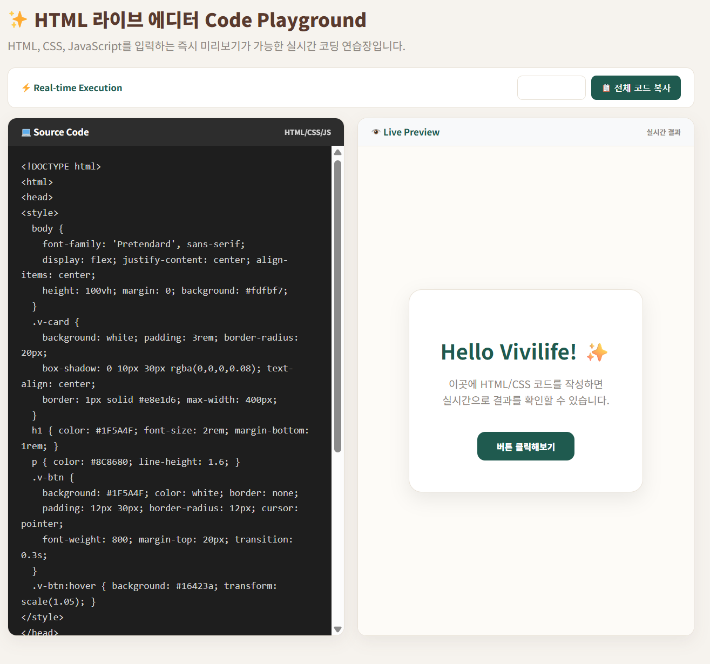The width and height of the screenshot is (710, 664).
Task: Click the 'display: flex; justify-content' code line
Action: point(165,260)
